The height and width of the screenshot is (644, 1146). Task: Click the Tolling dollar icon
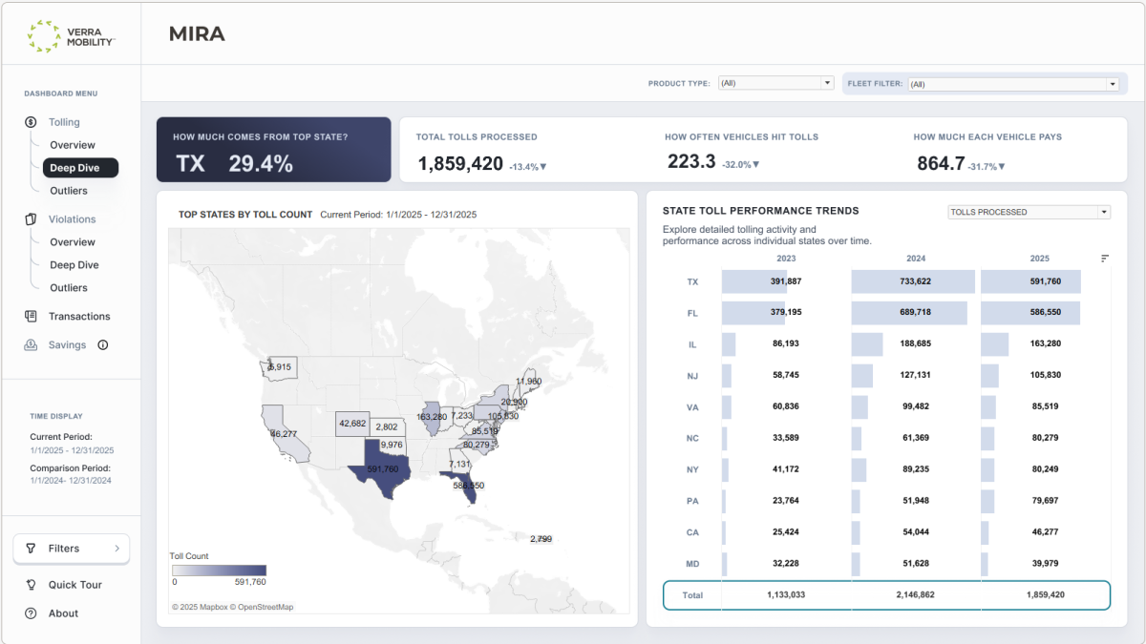31,122
